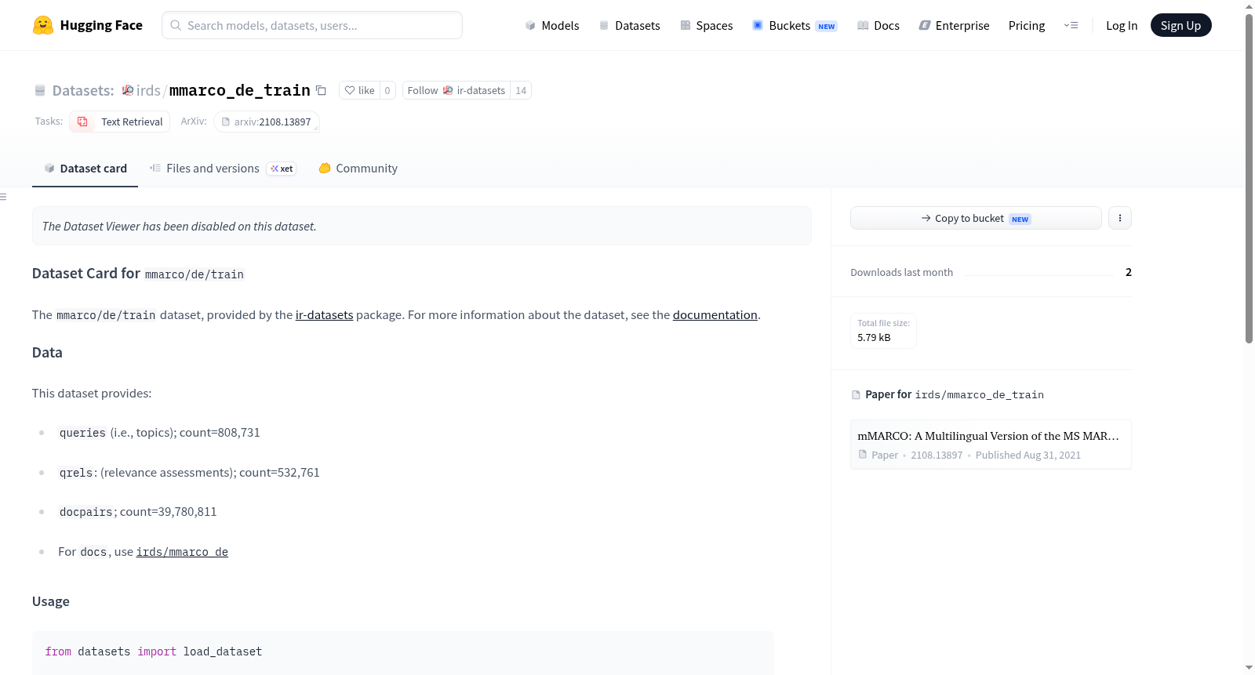Click the Dataset Viewer disabled notice
1255x675 pixels.
[422, 226]
